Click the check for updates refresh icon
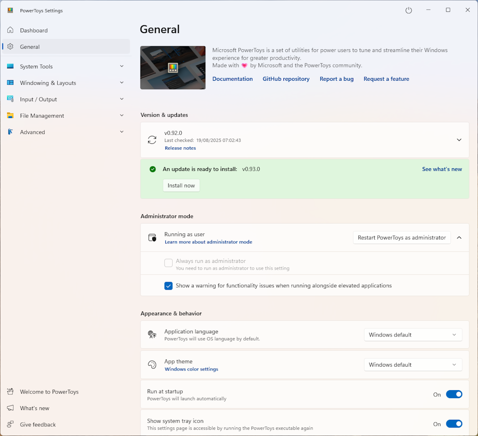This screenshot has height=436, width=478. point(152,140)
